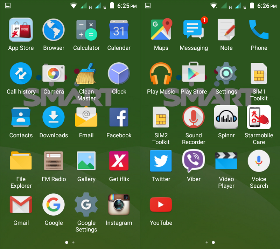Open the Calculator
The width and height of the screenshot is (280, 249).
point(86,30)
